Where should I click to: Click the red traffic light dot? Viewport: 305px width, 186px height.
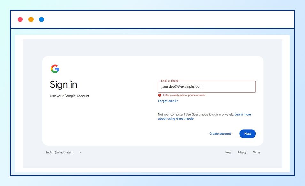tap(20, 19)
